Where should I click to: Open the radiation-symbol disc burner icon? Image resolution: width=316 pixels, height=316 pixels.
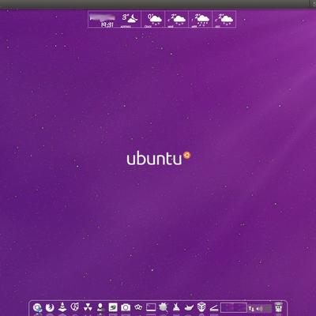tap(88, 307)
